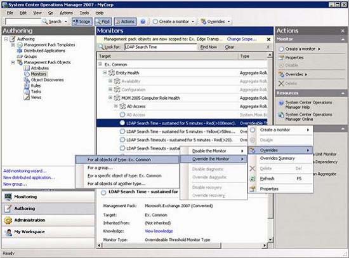Screen dimensions: 349x258
Task: Close the scope notification bar
Action: pyautogui.click(x=268, y=39)
